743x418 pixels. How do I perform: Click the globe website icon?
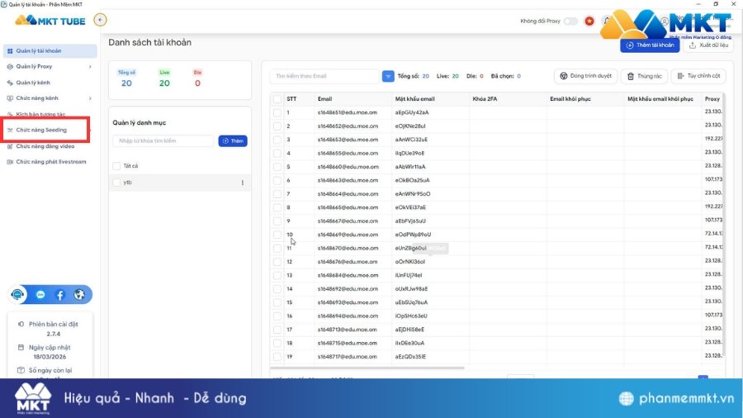pos(79,294)
